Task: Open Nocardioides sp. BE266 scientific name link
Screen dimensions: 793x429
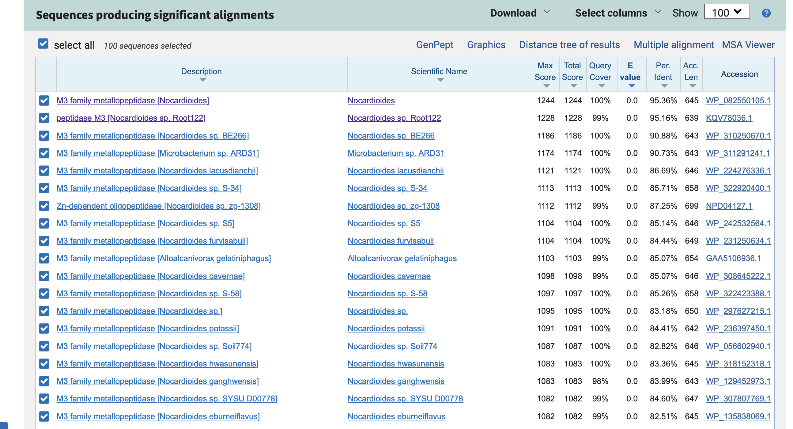Action: (x=391, y=136)
